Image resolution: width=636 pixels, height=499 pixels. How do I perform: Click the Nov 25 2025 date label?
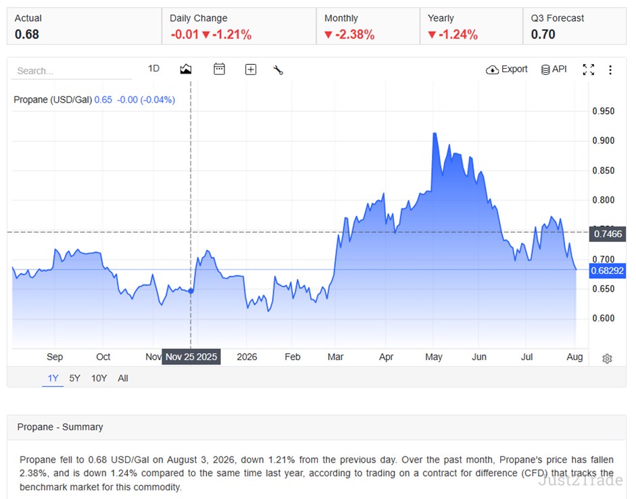coord(191,357)
